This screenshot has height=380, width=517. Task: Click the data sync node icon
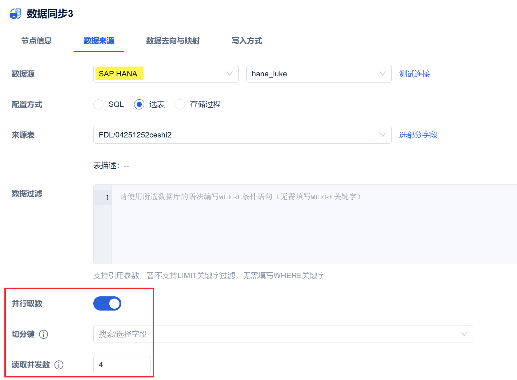click(15, 13)
